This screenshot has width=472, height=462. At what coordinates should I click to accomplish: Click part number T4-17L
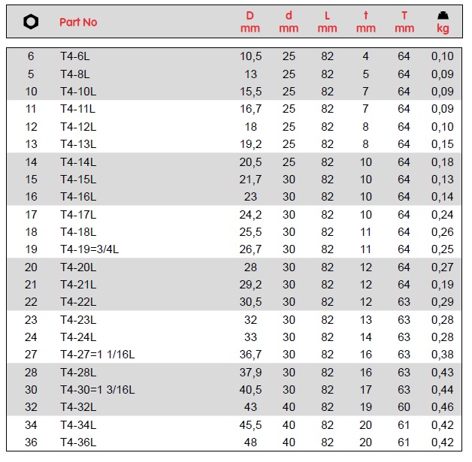[x=78, y=214]
